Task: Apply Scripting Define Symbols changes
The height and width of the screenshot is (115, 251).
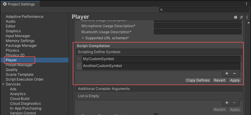Action: coord(235,80)
